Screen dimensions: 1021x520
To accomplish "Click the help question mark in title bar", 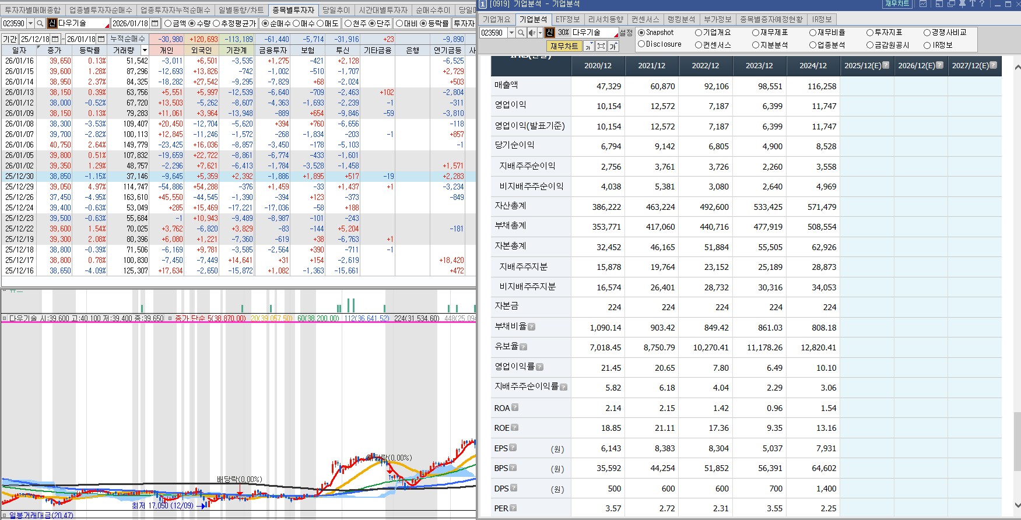I will [982, 3].
